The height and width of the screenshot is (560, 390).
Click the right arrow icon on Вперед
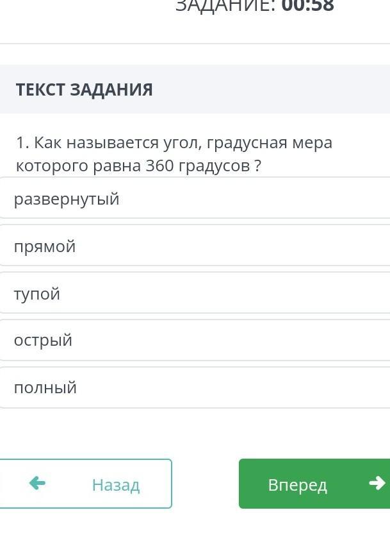tap(377, 483)
